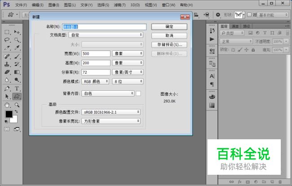Open the resolution unit dropdown 像素/英寸
292x186 pixels.
tap(128, 72)
